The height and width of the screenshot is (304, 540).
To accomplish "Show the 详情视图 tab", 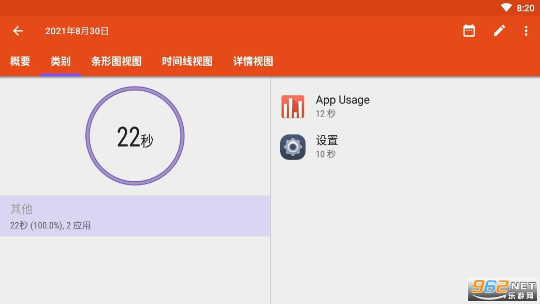I will 253,62.
